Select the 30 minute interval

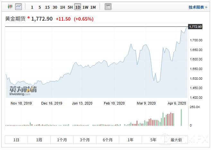(x=55, y=7)
